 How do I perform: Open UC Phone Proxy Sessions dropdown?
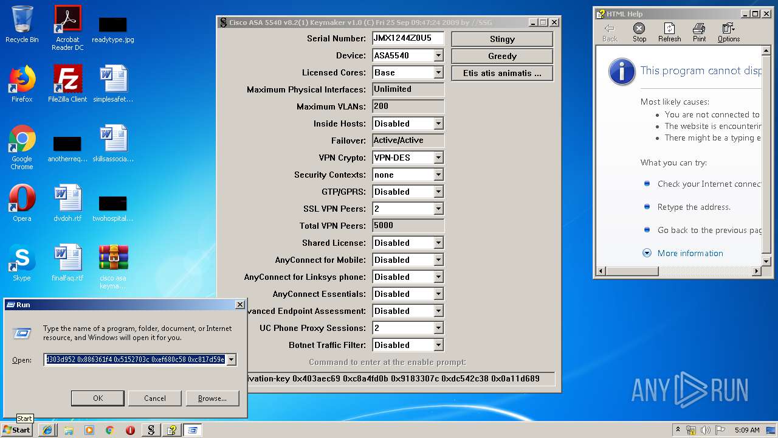coord(438,328)
